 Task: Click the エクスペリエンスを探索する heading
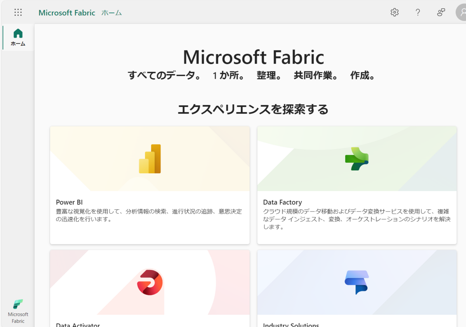(x=253, y=109)
